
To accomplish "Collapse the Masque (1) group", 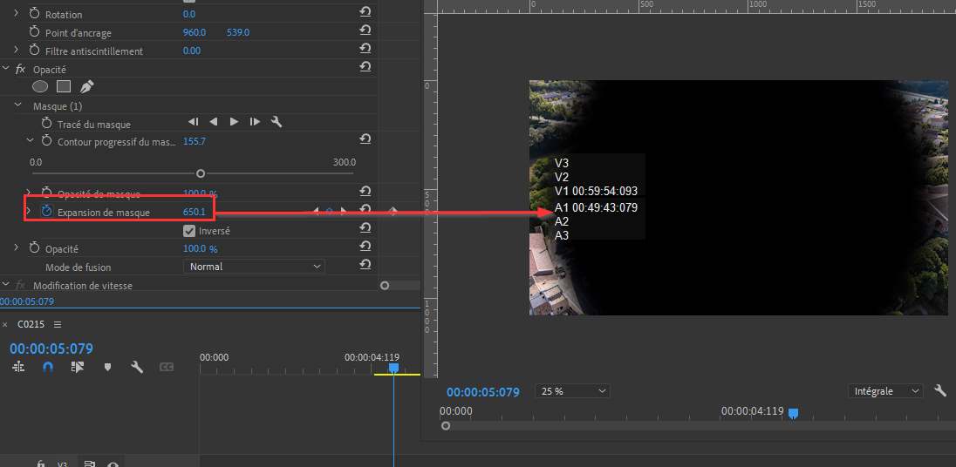I will click(x=17, y=105).
